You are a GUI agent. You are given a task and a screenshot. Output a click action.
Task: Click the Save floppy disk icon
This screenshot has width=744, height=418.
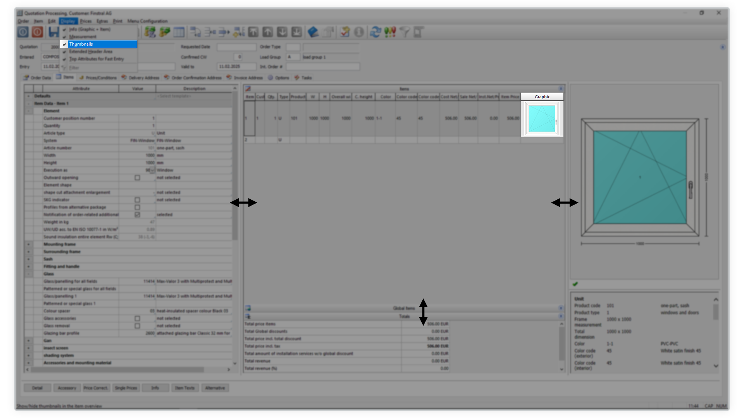coord(54,32)
